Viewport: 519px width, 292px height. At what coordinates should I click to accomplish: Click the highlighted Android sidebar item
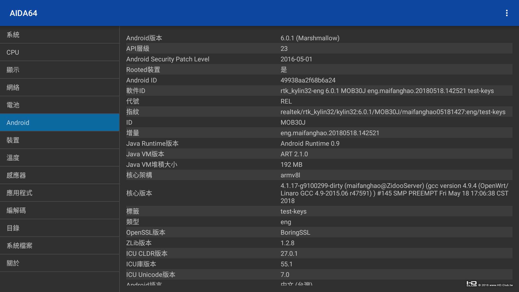pyautogui.click(x=59, y=123)
